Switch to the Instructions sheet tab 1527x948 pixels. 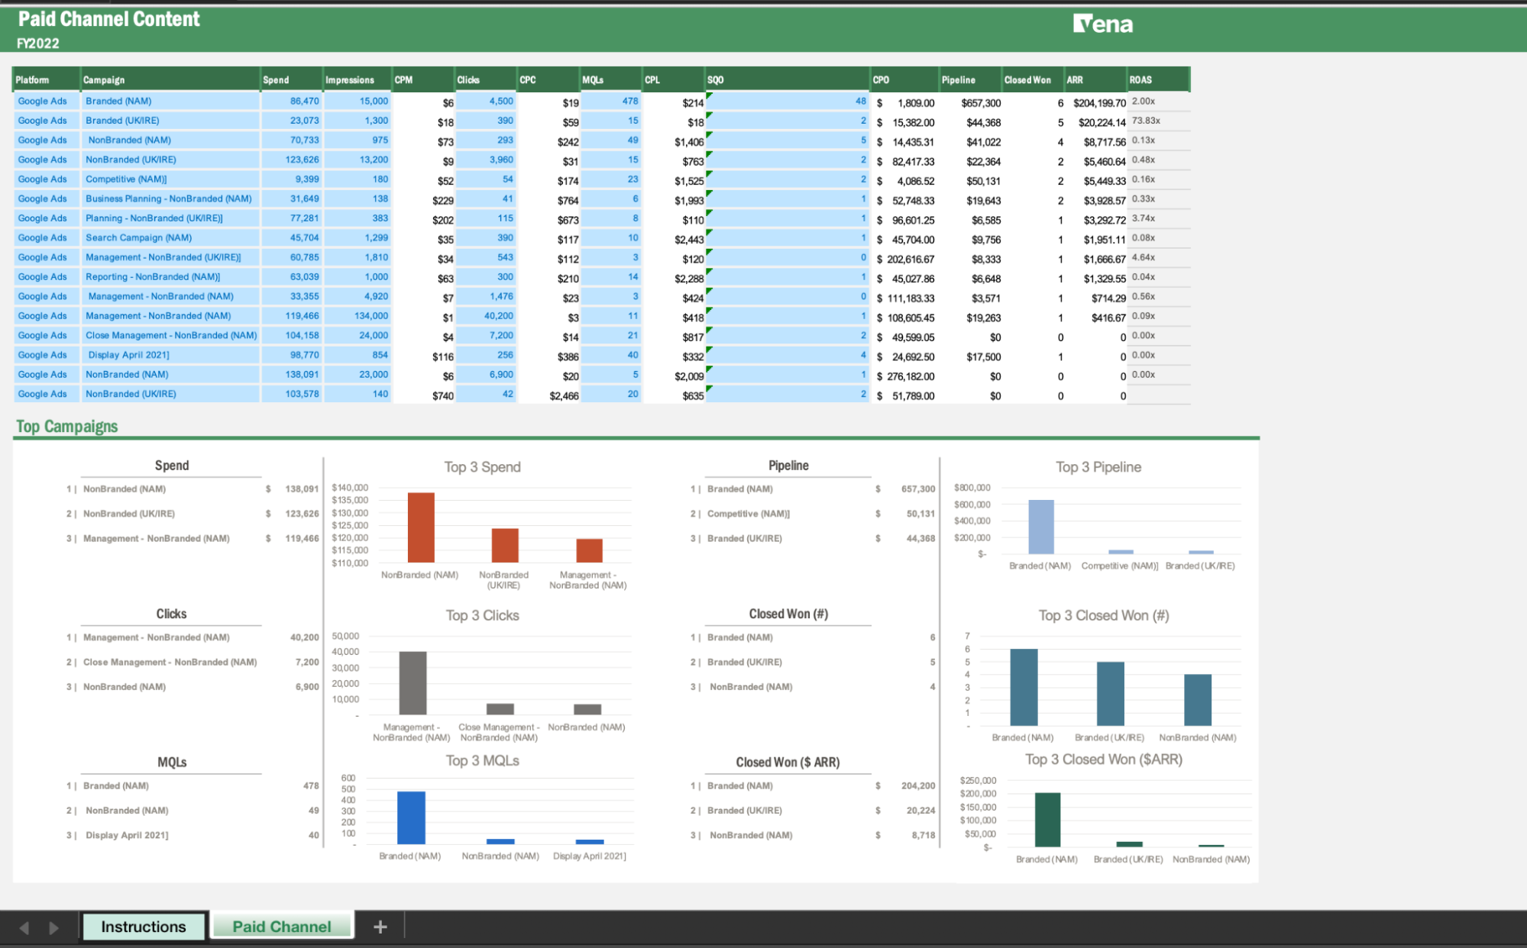point(144,927)
